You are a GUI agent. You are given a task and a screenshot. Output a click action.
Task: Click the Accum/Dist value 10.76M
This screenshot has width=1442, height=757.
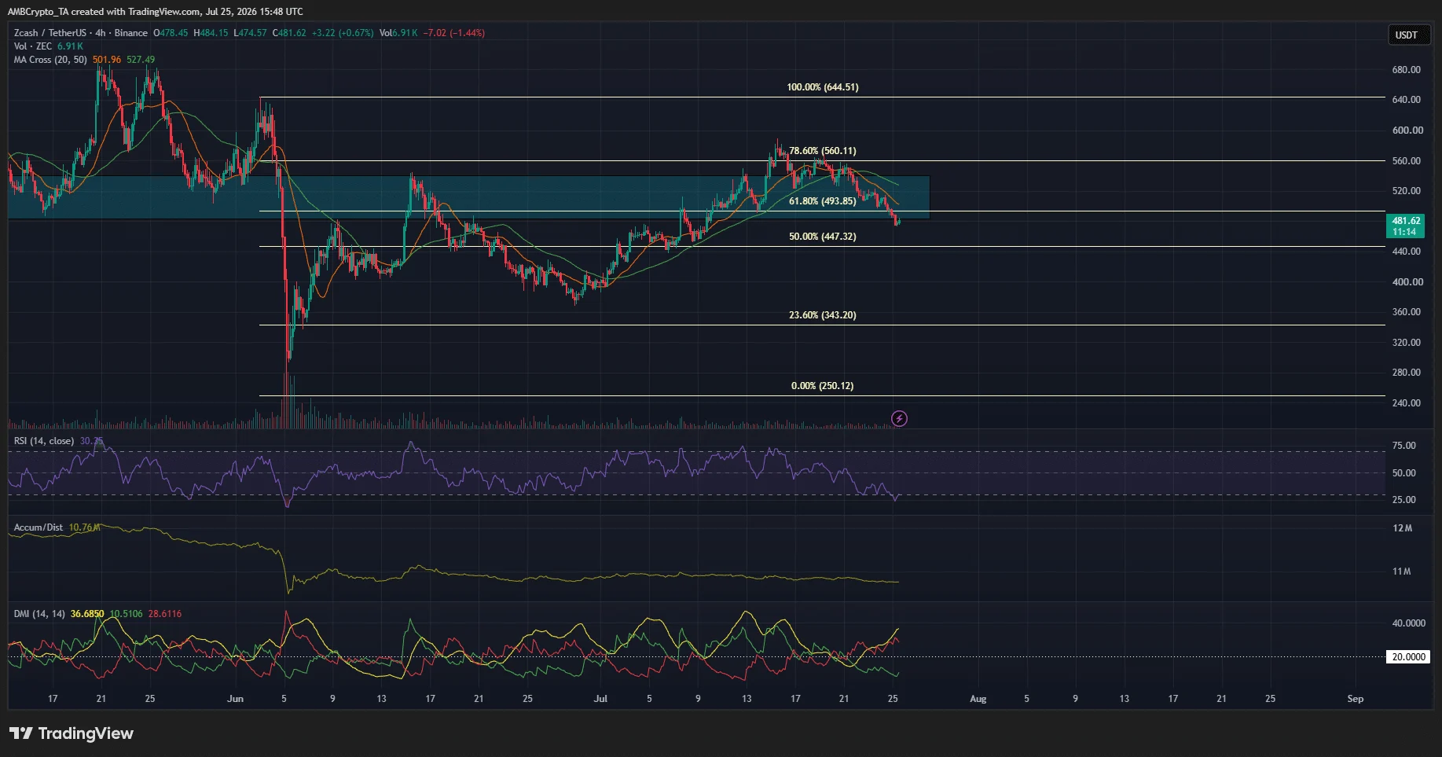tap(84, 527)
